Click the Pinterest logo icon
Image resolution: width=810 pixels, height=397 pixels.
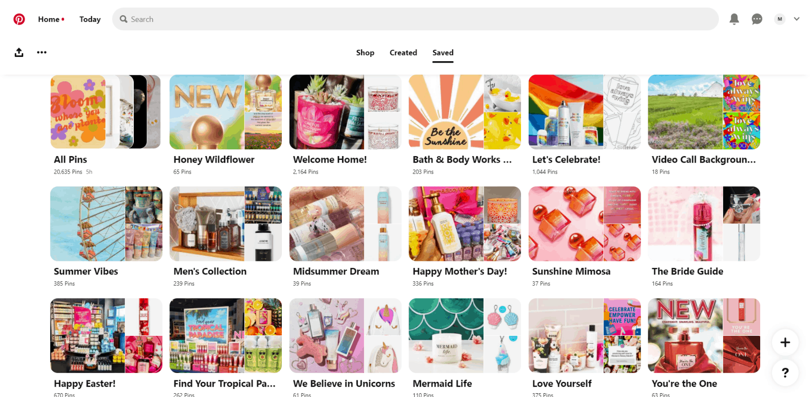tap(19, 19)
